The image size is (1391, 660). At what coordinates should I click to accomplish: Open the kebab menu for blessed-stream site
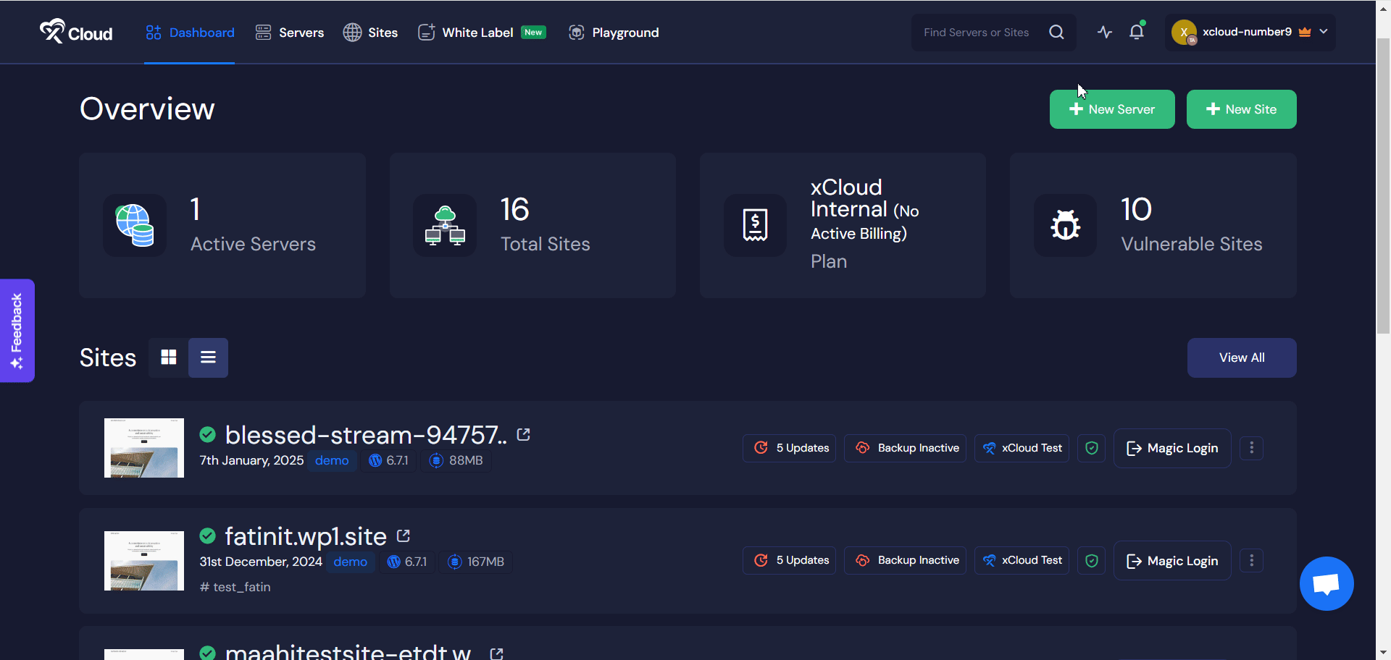1251,448
